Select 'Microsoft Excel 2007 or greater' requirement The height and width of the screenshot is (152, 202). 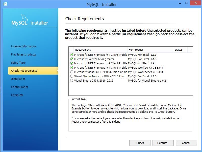coord(94,59)
